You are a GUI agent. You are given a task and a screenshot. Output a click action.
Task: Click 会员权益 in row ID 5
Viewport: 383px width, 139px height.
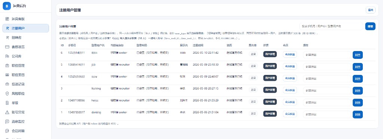[x=290, y=66]
